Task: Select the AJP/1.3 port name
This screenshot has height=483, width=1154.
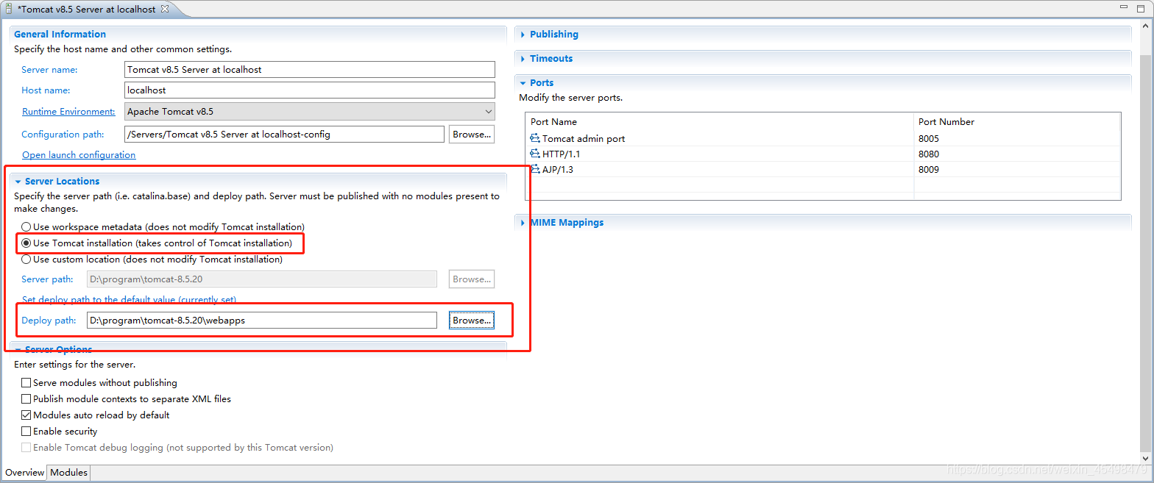Action: (x=558, y=169)
